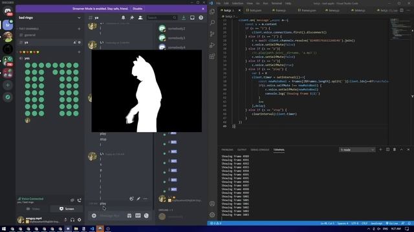Create channel in hearts emoji category
Image resolution: width=414 pixels, height=232 pixels.
point(79,52)
